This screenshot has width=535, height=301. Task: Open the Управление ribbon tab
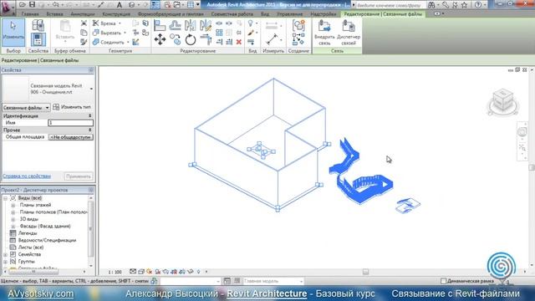(x=290, y=14)
